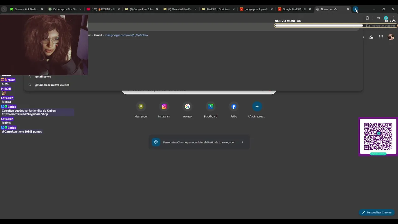This screenshot has height=224, width=398.
Task: Open a new tab with plus button
Action: [356, 9]
